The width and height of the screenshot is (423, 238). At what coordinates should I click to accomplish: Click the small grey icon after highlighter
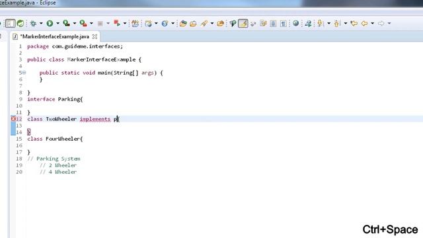[253, 24]
